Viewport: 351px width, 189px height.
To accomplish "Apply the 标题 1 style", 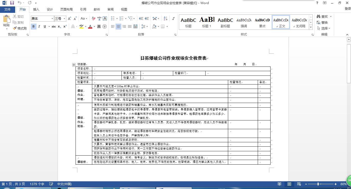I will [207, 22].
